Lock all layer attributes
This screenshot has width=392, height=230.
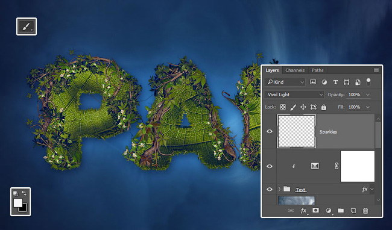click(x=324, y=107)
